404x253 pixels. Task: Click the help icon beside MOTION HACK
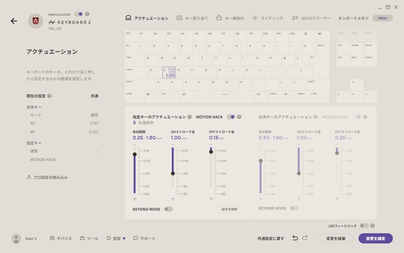[239, 117]
